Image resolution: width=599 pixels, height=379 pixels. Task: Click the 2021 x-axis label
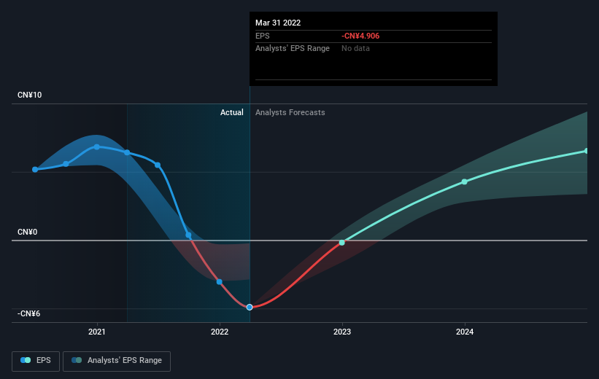pos(96,332)
